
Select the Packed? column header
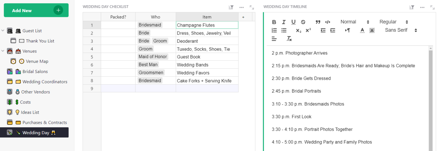tap(118, 17)
